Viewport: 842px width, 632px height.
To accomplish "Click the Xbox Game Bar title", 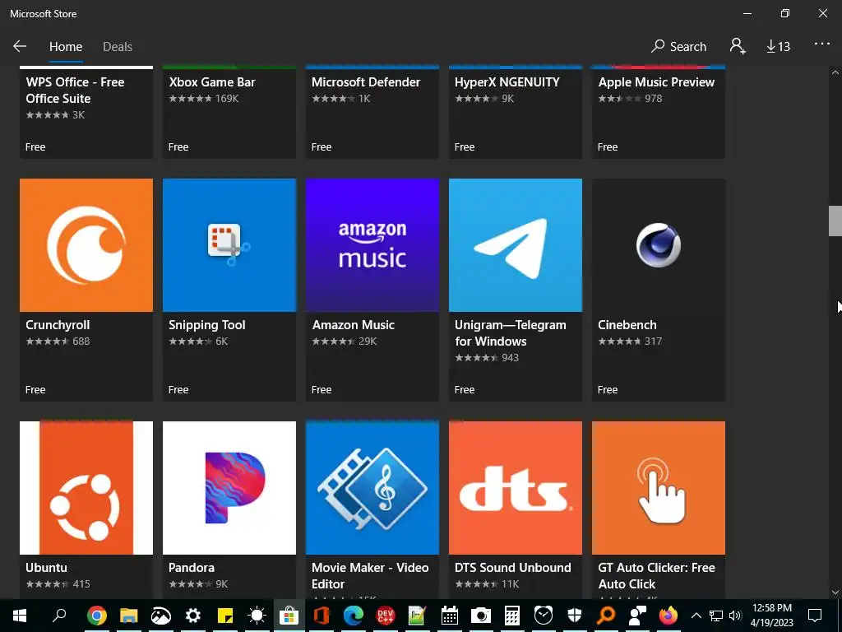I will coord(212,82).
